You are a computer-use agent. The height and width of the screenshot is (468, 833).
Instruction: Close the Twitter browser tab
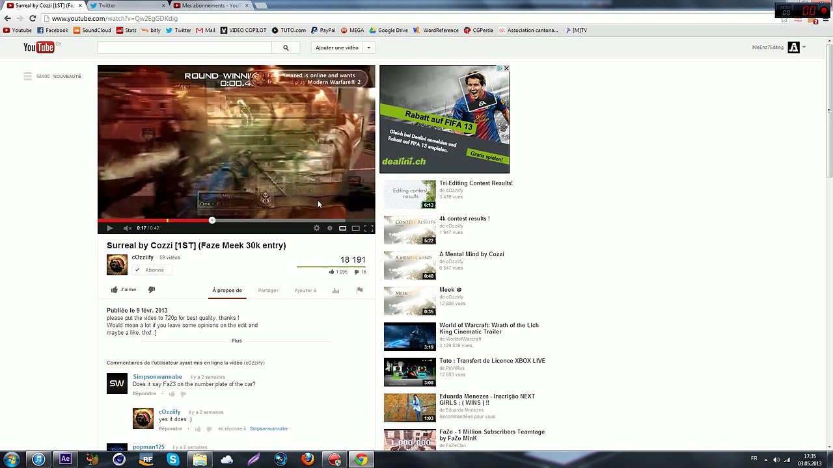pyautogui.click(x=163, y=5)
